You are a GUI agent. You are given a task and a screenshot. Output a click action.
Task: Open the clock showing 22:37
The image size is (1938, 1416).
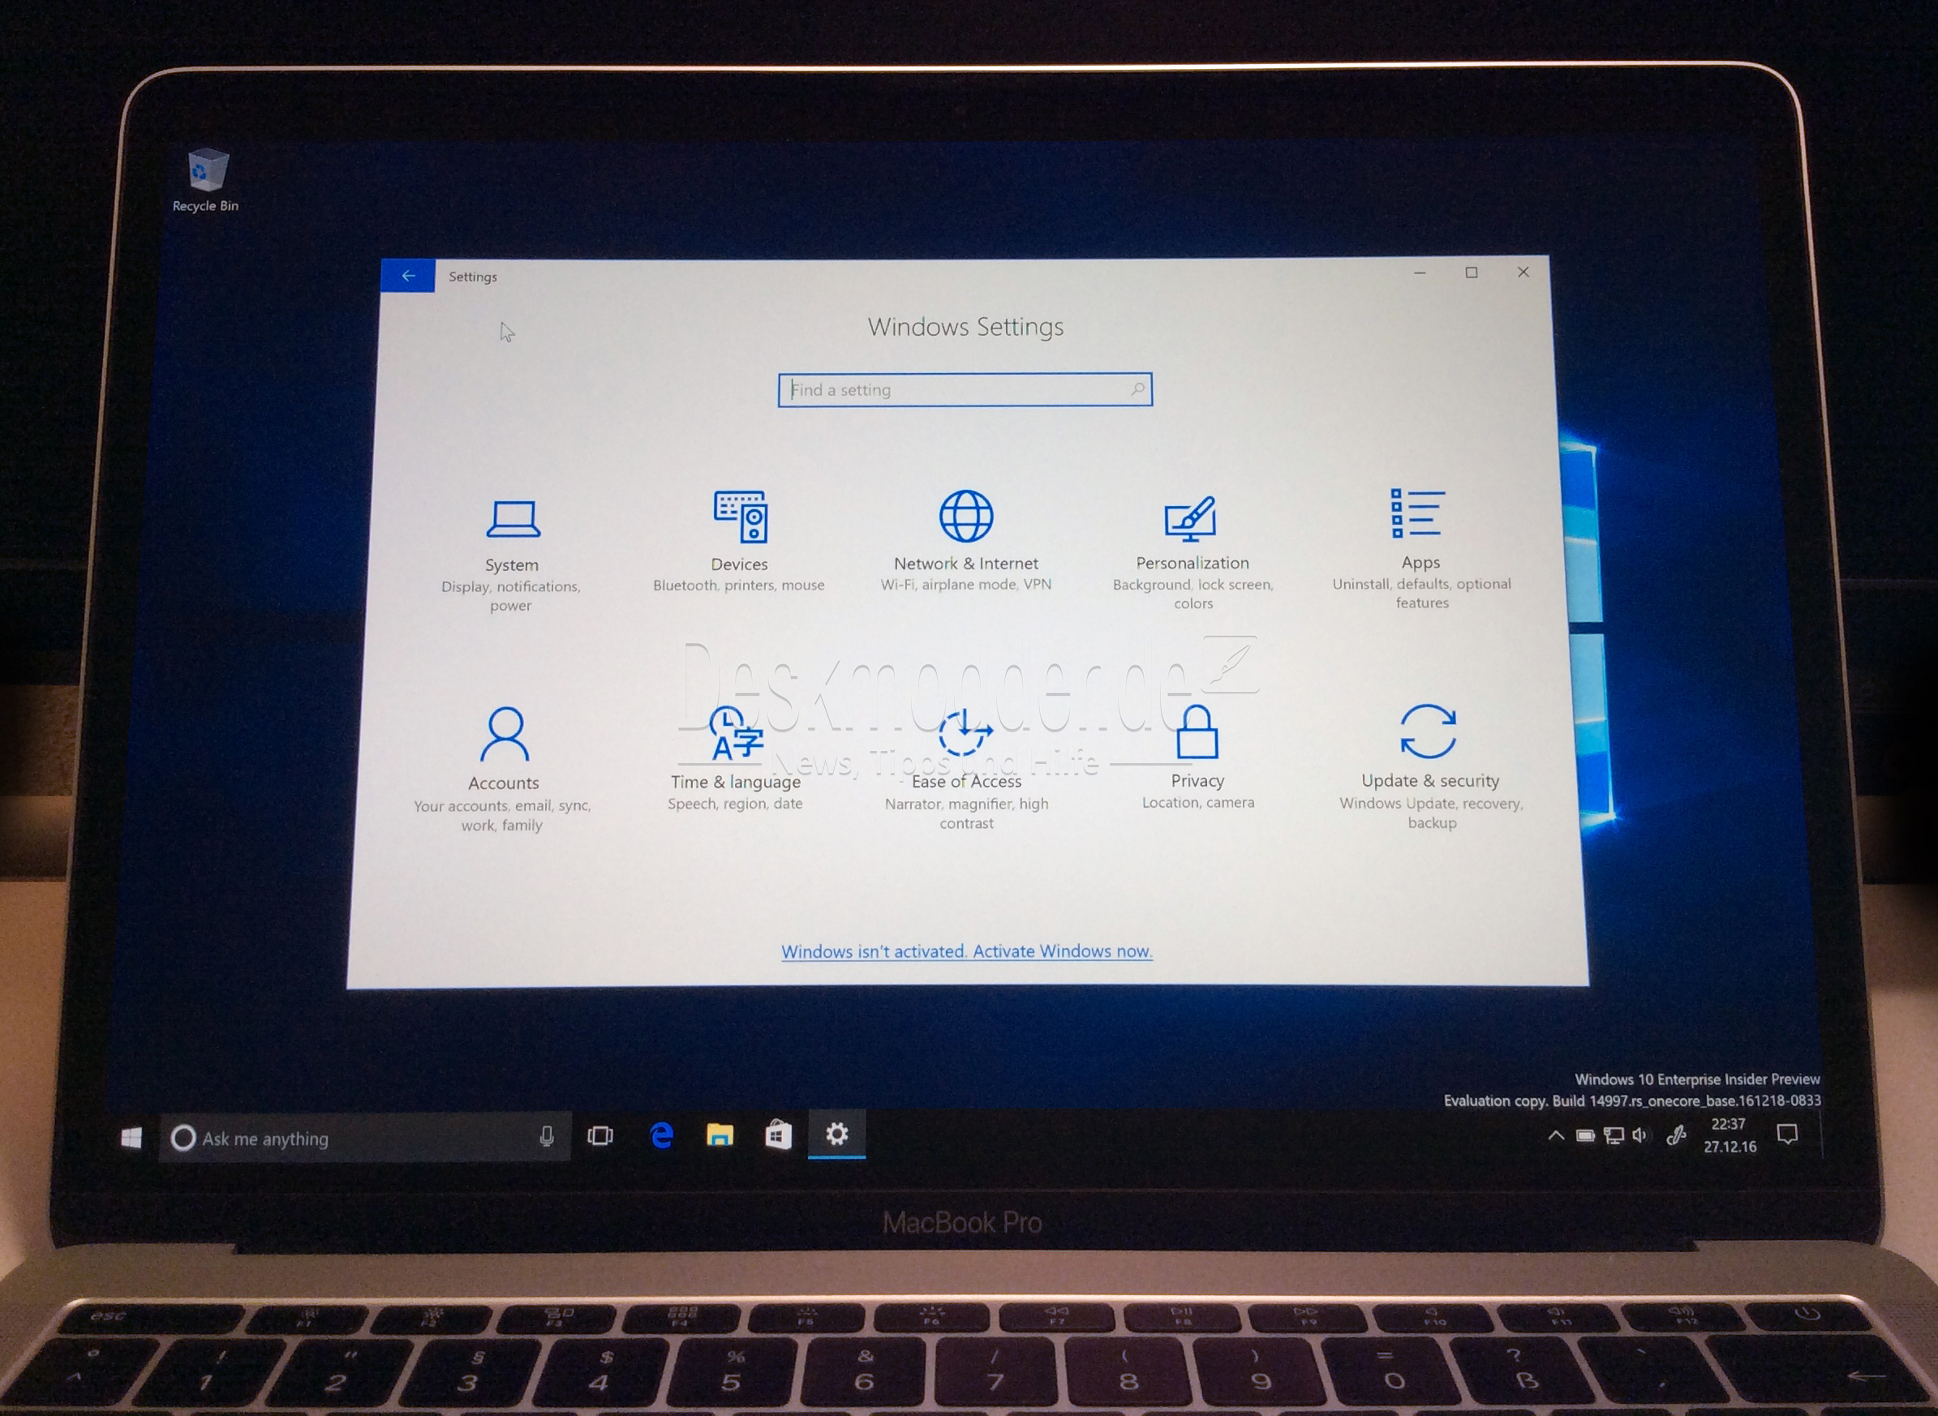(1729, 1135)
